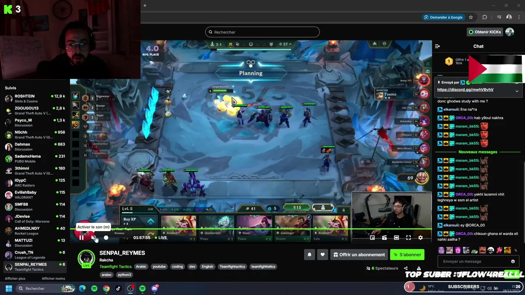Open ROSHTEIN channel in Suivis list
The height and width of the screenshot is (295, 525).
click(35, 98)
